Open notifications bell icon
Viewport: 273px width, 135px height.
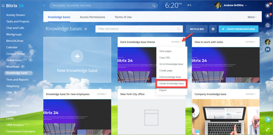pos(267,16)
